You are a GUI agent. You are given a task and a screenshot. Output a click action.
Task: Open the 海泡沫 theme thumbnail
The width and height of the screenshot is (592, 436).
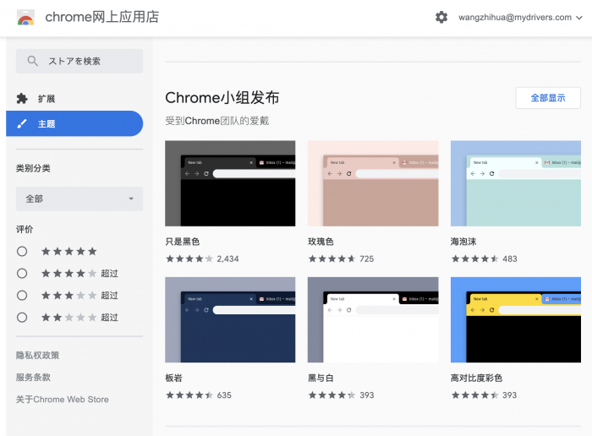(515, 183)
